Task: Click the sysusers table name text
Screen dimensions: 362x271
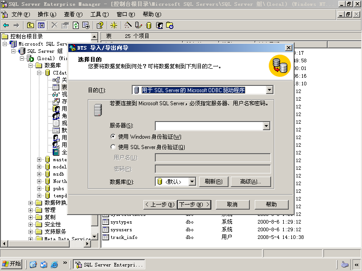Action: tap(121, 230)
